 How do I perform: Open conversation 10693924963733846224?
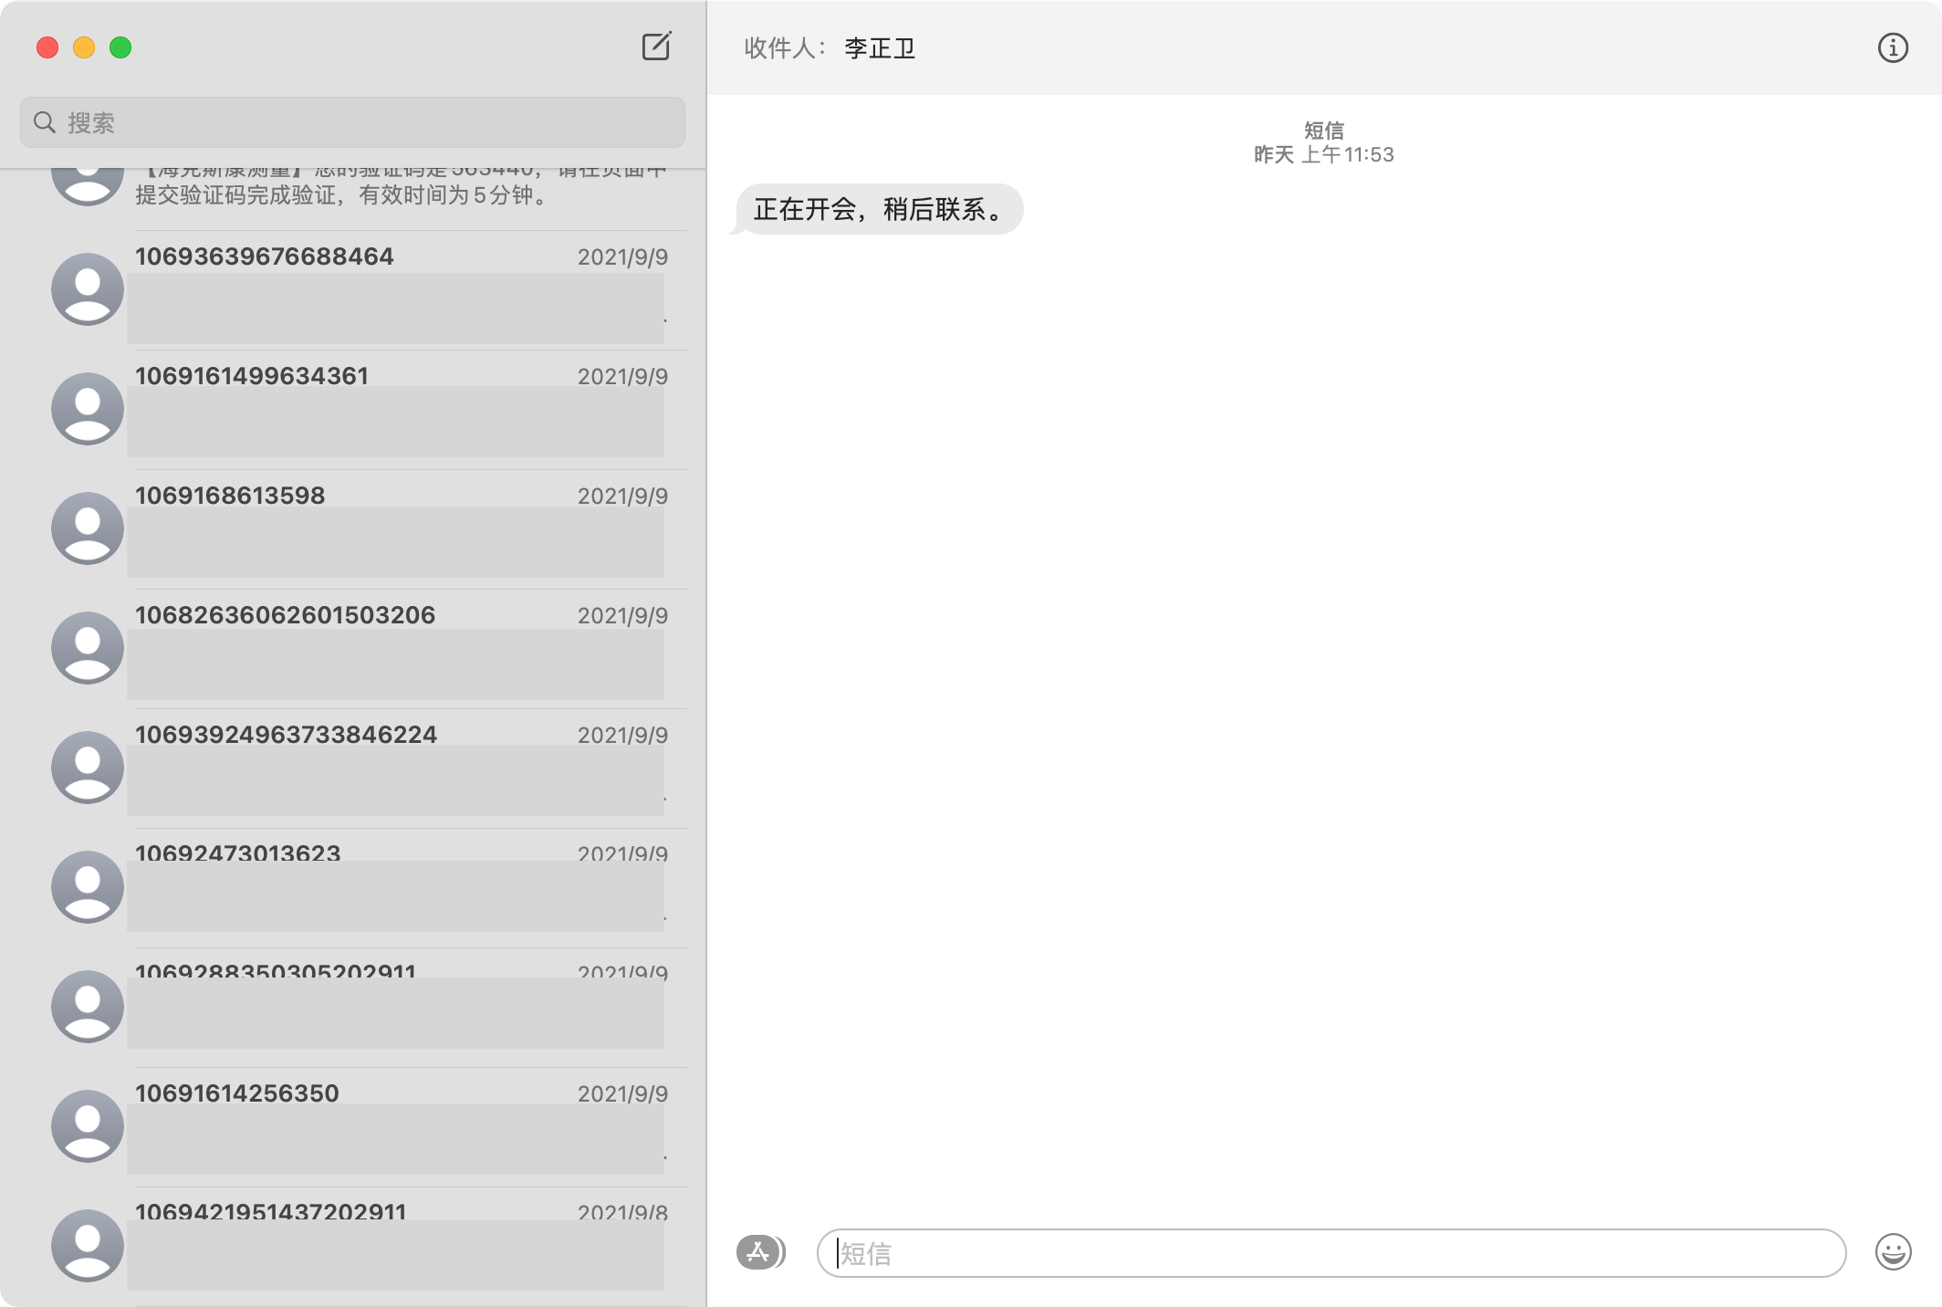click(x=402, y=768)
